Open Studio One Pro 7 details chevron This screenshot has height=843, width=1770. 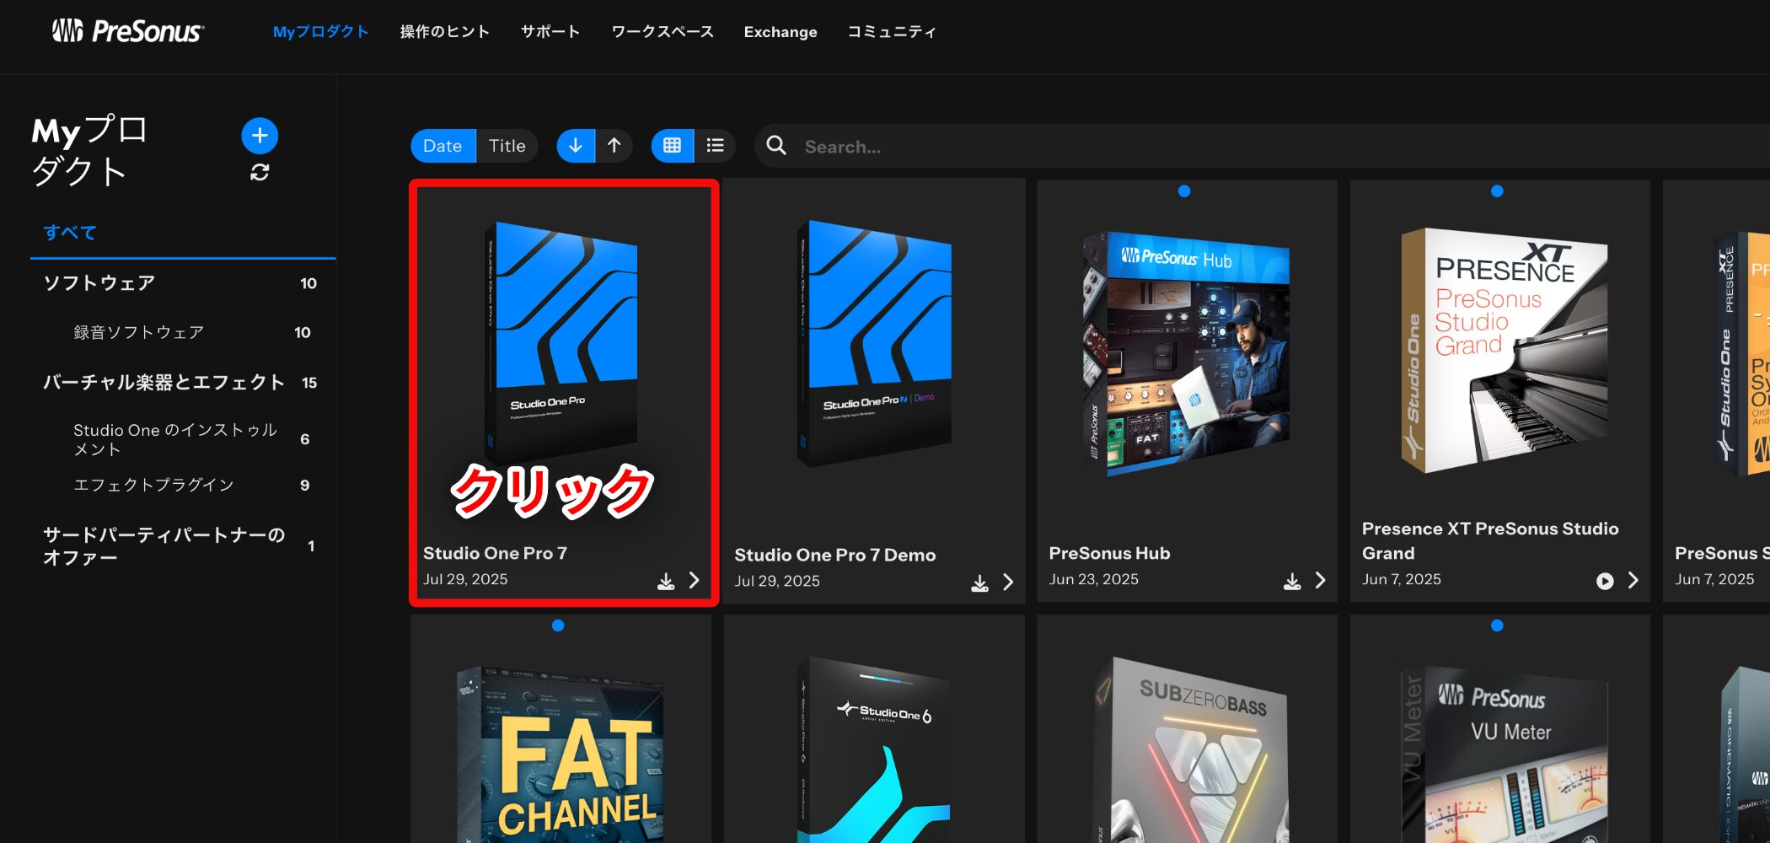point(695,580)
